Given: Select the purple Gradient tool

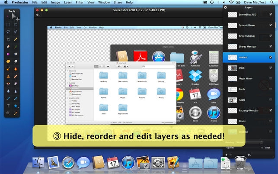Looking at the screenshot, I should pos(8,54).
